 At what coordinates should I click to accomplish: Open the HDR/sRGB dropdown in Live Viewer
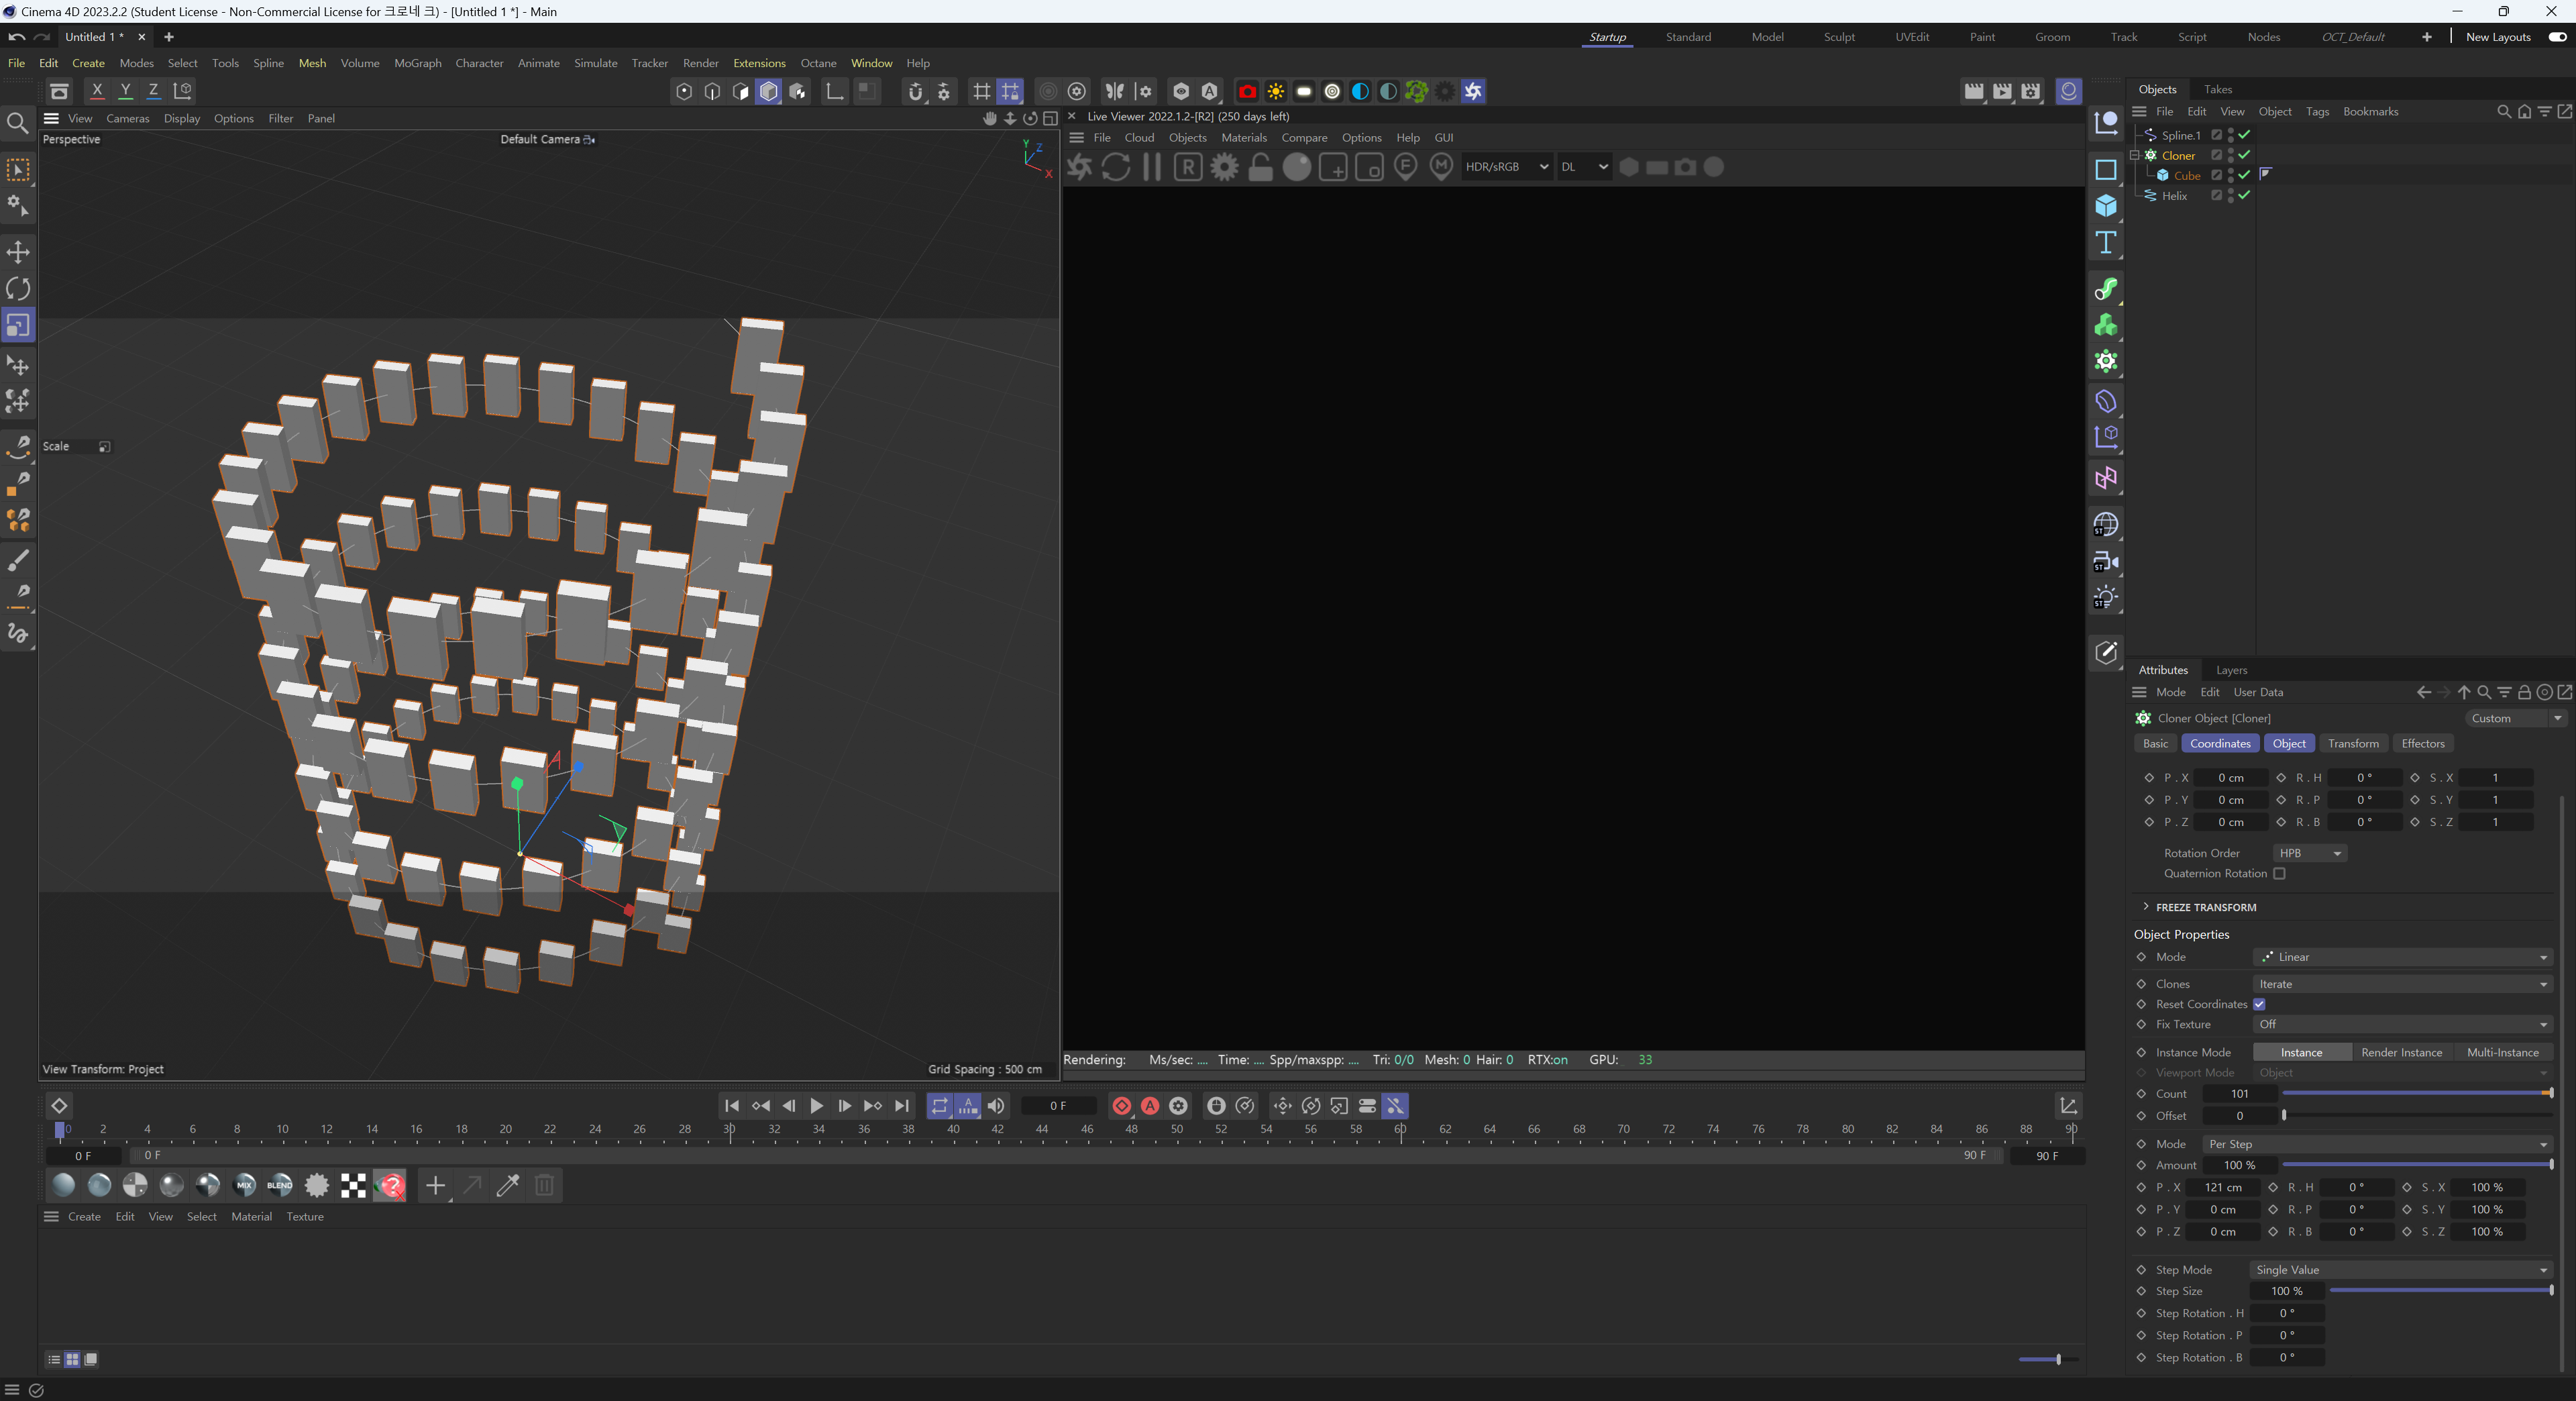[x=1506, y=167]
